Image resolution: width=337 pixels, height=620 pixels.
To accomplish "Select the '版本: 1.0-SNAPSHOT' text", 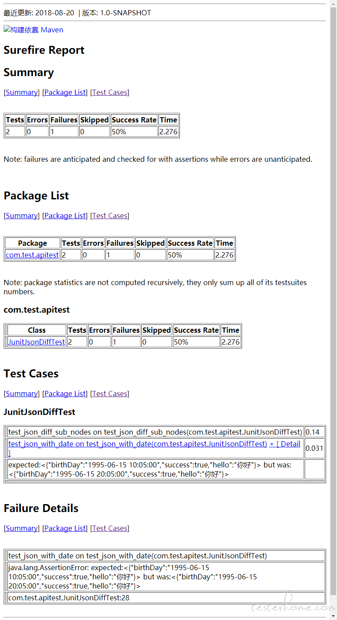I will [x=117, y=13].
